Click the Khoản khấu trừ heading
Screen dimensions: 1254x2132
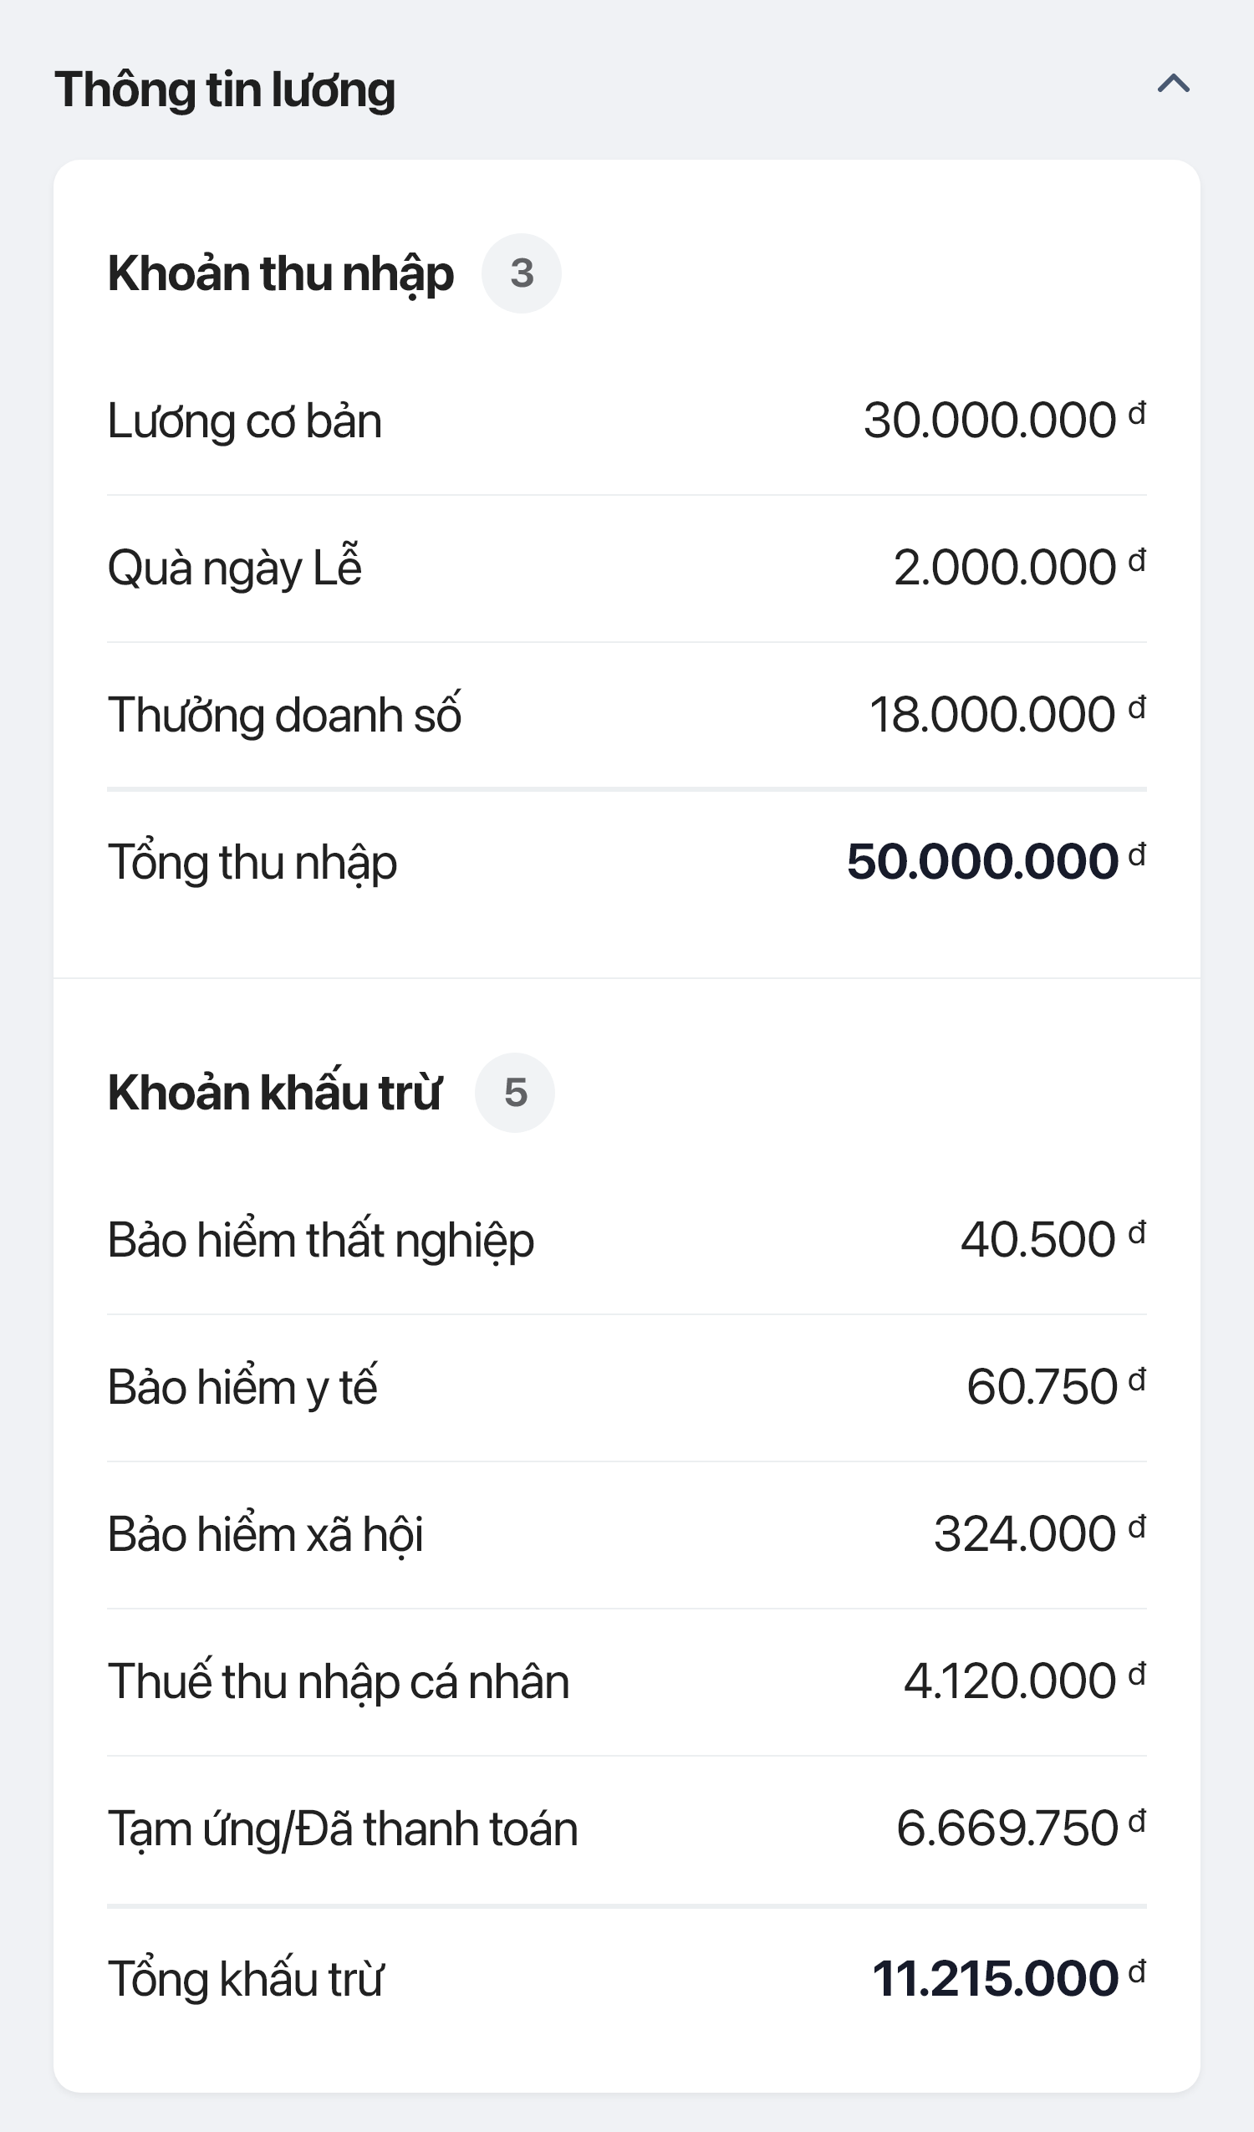click(274, 1092)
